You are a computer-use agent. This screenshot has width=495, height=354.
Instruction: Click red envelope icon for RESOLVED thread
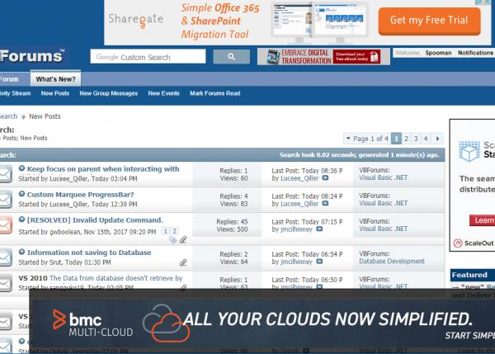(x=6, y=224)
